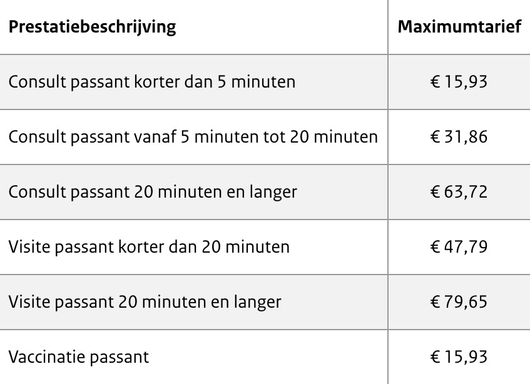The image size is (530, 384).
Task: Click the "Vaccinatie passant" description
Action: click(79, 357)
